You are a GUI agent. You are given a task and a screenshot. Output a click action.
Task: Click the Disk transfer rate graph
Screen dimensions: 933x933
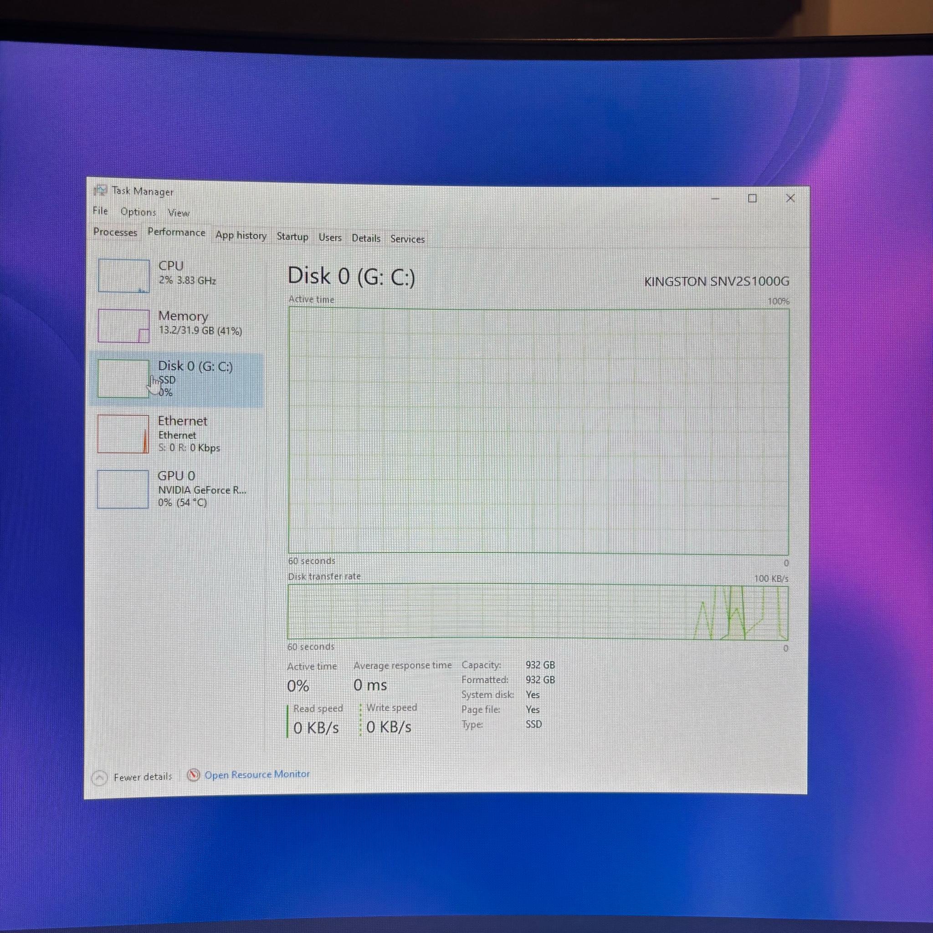point(538,612)
